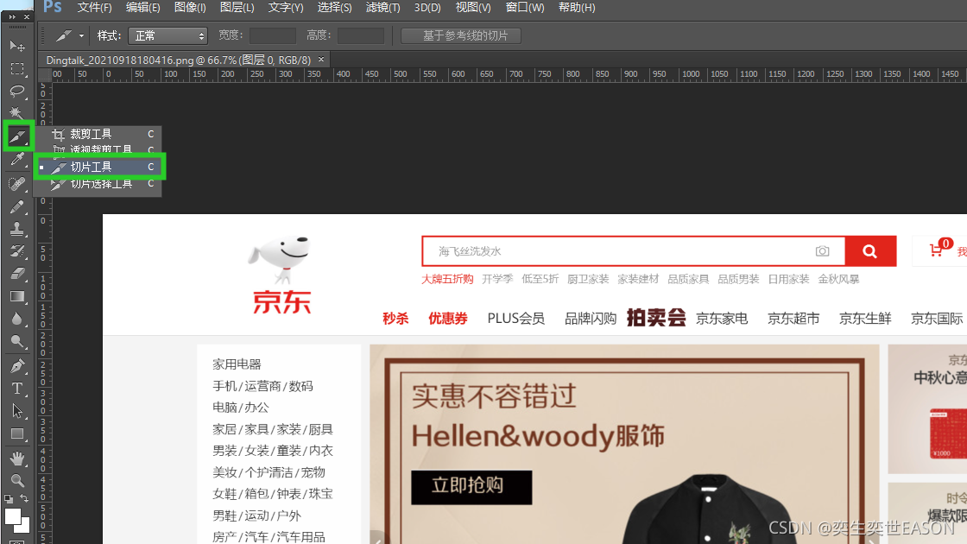This screenshot has width=967, height=544.
Task: Select the Eyedropper tool
Action: (x=17, y=160)
